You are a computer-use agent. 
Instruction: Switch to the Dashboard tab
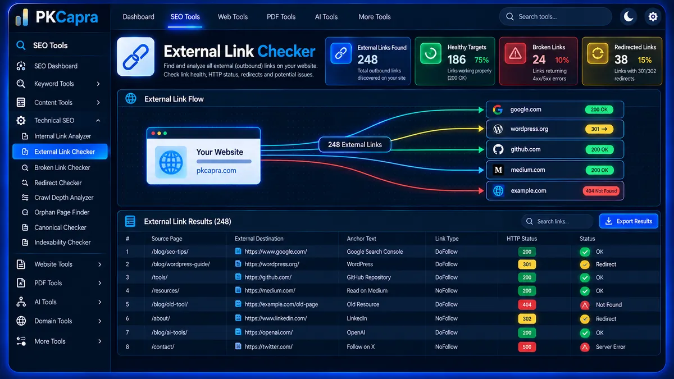[x=138, y=17]
